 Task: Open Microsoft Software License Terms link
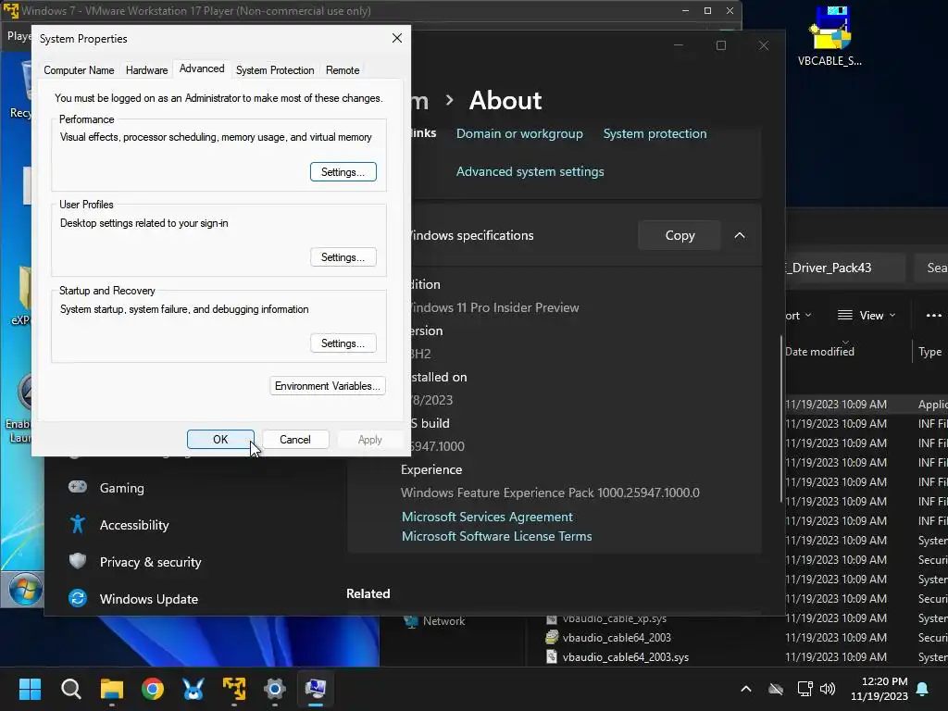tap(496, 536)
